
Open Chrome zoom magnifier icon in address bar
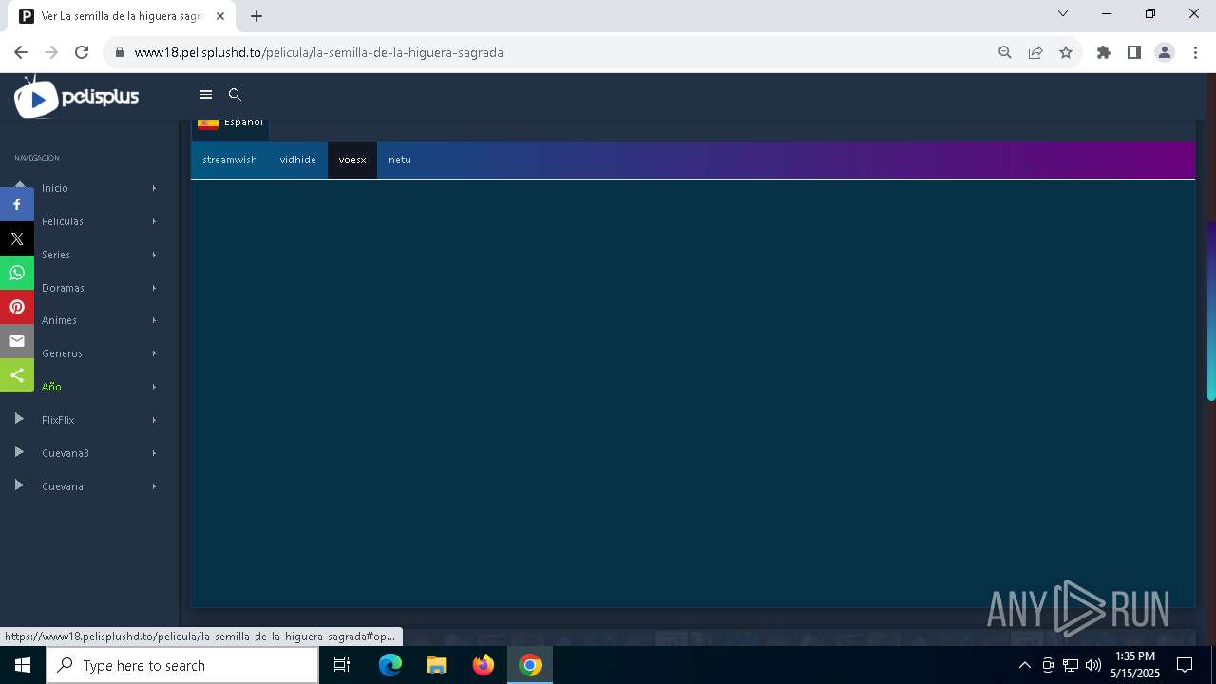[x=1005, y=52]
